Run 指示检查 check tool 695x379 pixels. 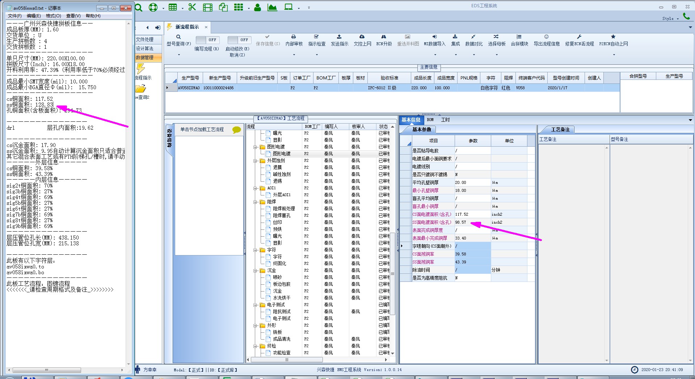(317, 40)
